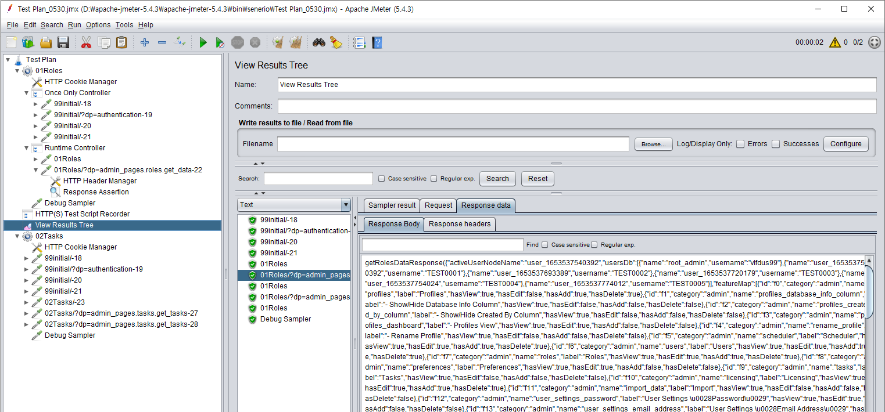Enable Regular exp. for the Search field
Screen dimensions: 885x412
[x=433, y=179]
